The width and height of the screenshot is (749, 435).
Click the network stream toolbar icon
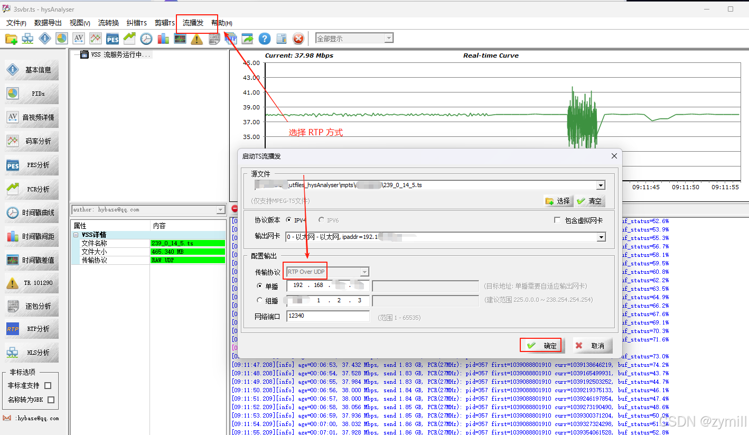27,39
